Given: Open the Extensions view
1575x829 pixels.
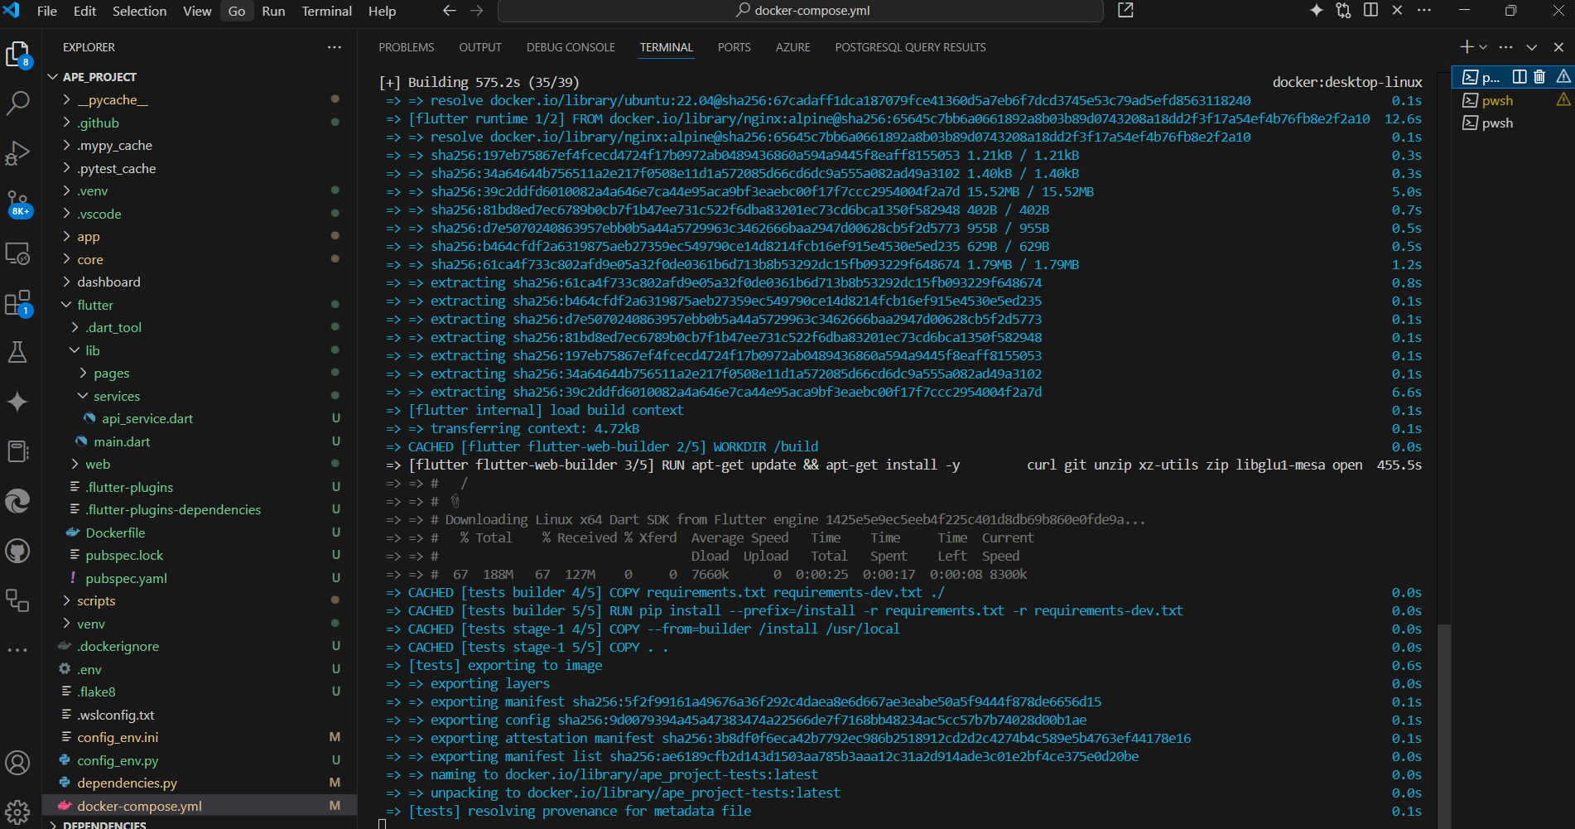Looking at the screenshot, I should coord(17,303).
